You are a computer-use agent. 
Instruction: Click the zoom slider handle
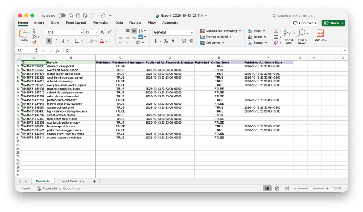tap(311, 188)
